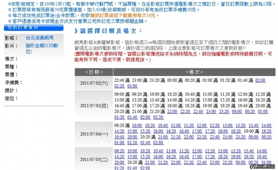This screenshot has height=170, width=278.
Task: Click the 21:00 showtime on 2011/07/04
Action: click(163, 137)
